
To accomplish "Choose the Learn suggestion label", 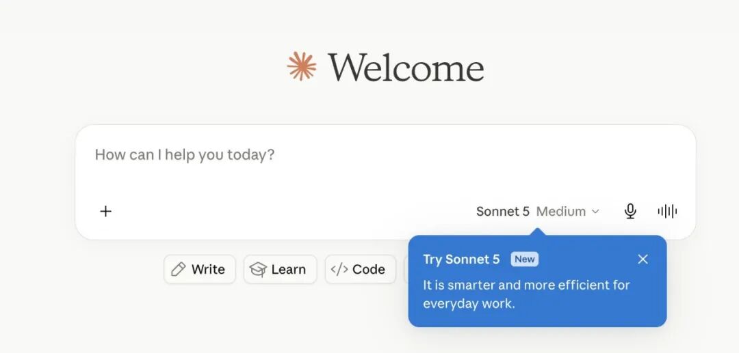I will (289, 269).
